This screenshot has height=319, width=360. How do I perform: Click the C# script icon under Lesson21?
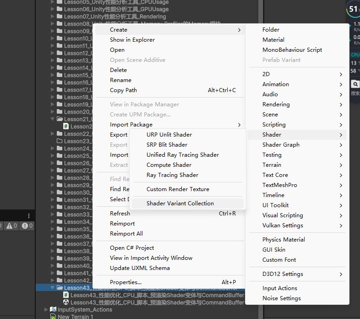pos(66,126)
